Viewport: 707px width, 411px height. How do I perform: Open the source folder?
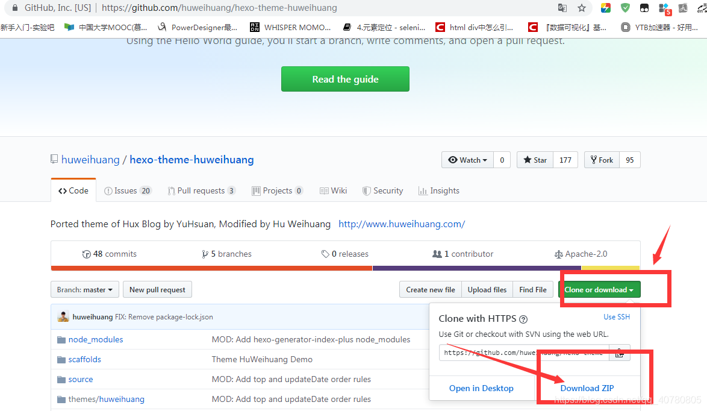(81, 380)
